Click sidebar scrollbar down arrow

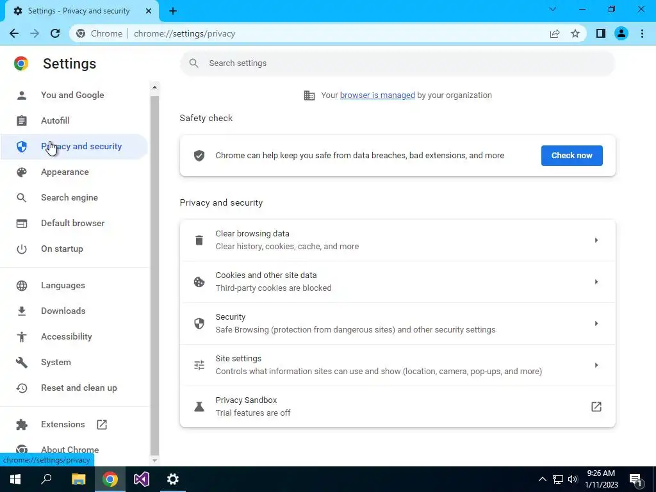tap(154, 460)
